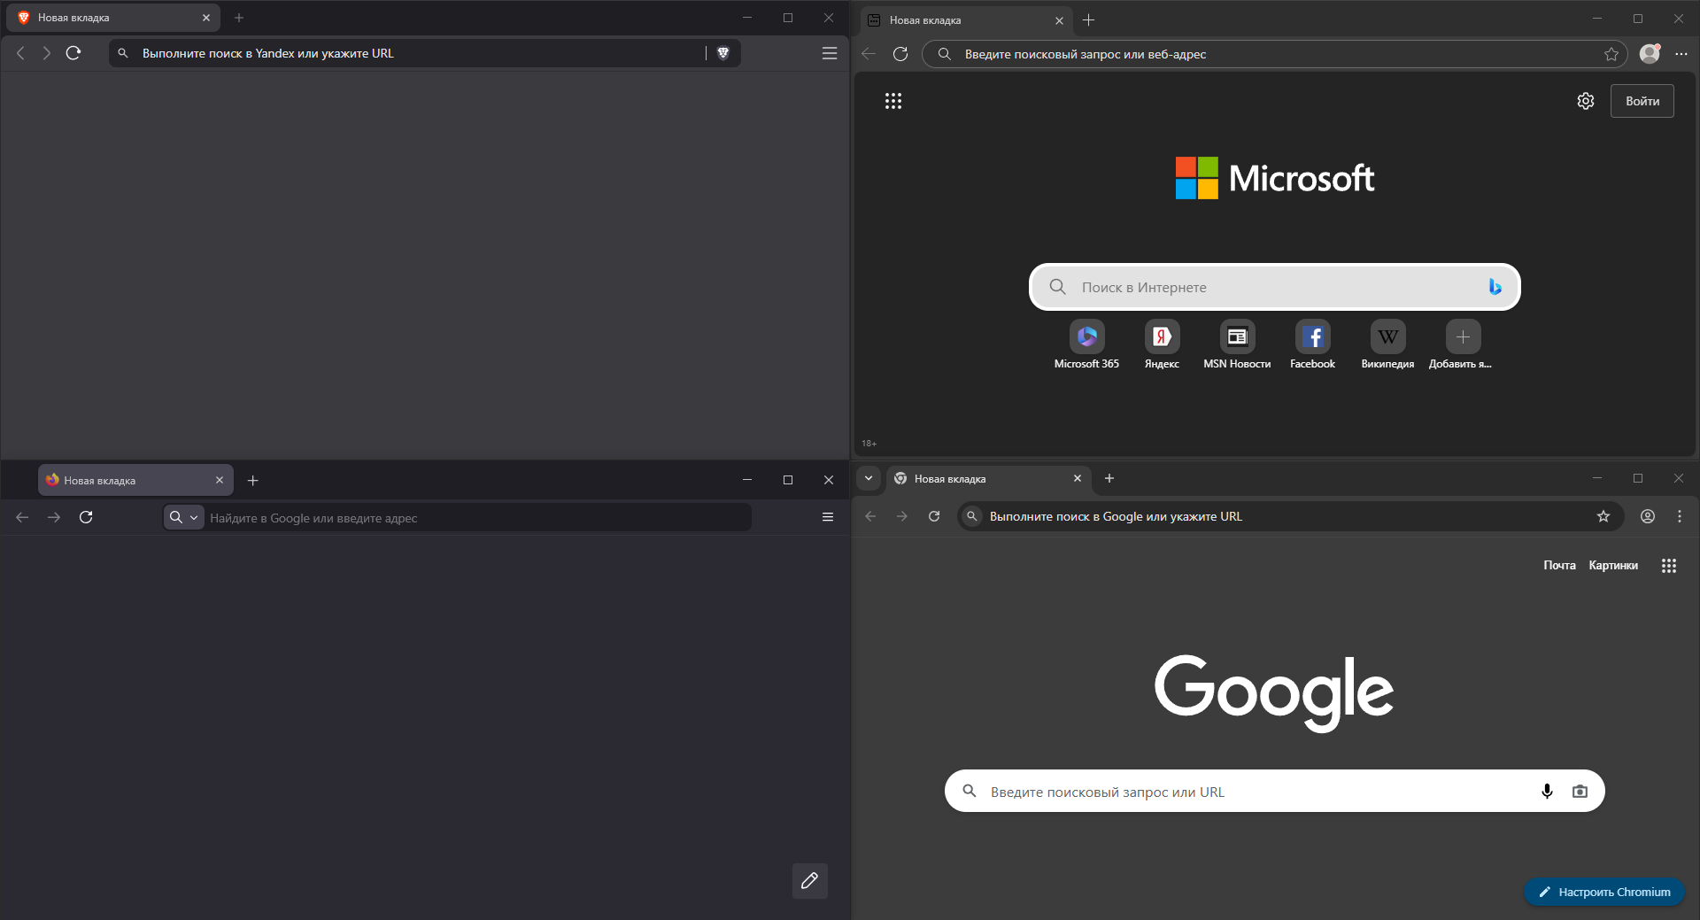
Task: Open a new tab in Edge
Action: (x=1089, y=20)
